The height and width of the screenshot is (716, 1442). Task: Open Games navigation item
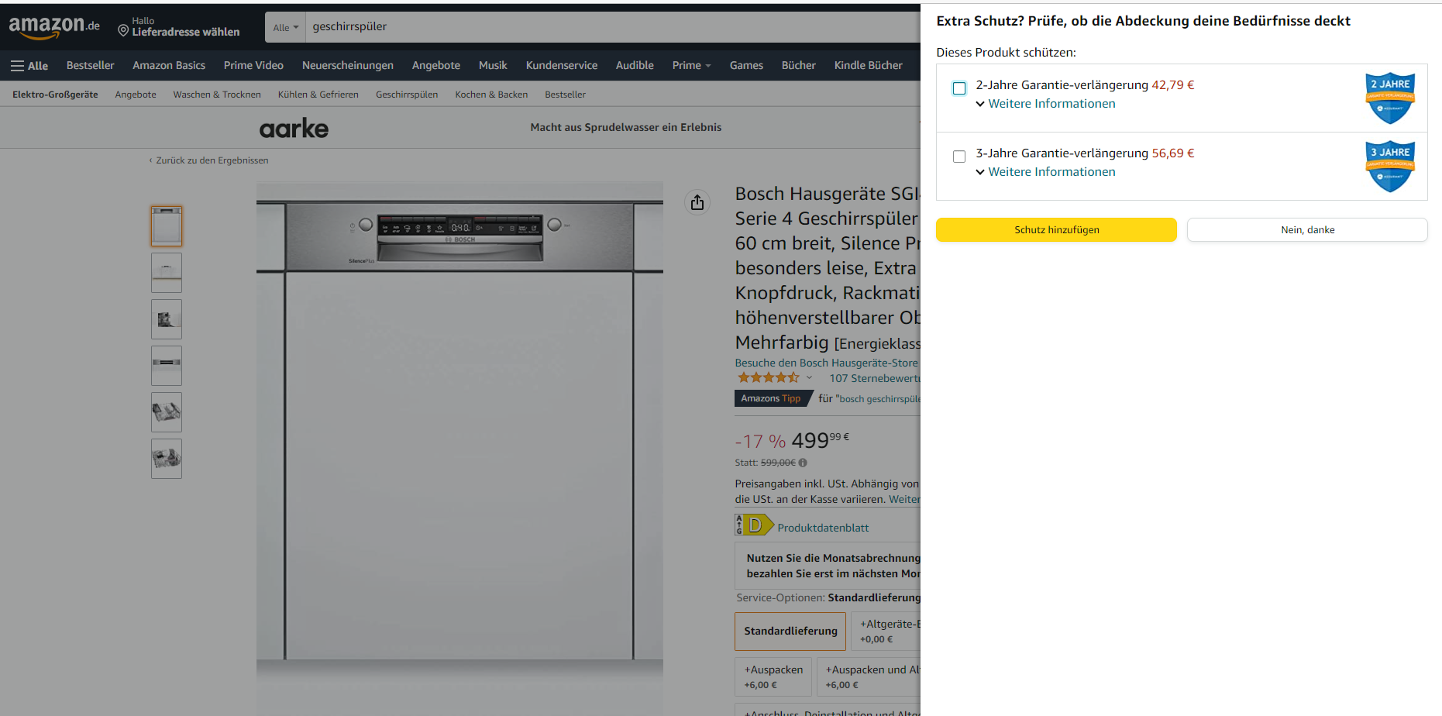746,66
